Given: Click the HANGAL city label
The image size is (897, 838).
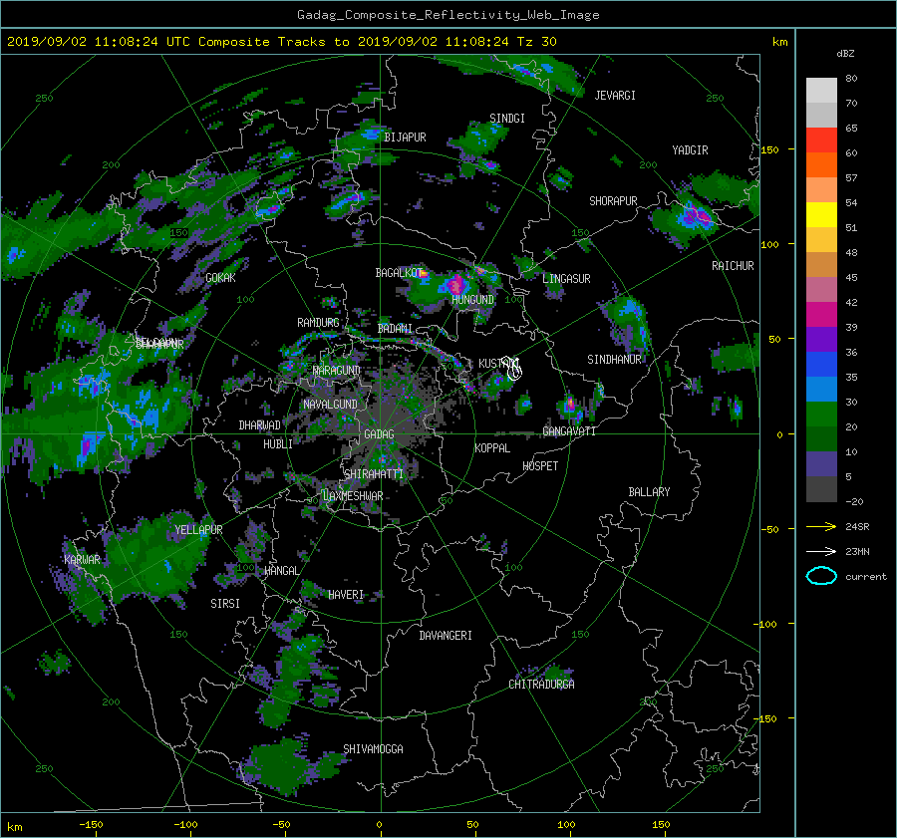Looking at the screenshot, I should [x=281, y=571].
